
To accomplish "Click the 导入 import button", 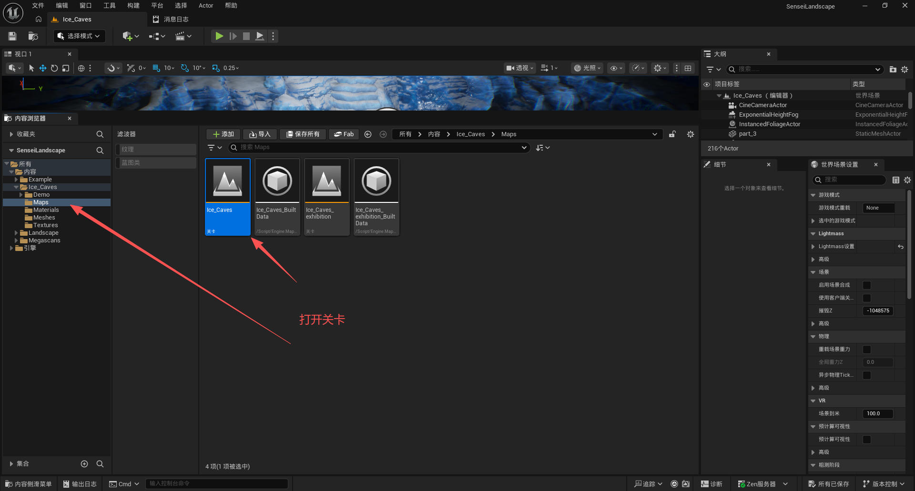I will (260, 134).
